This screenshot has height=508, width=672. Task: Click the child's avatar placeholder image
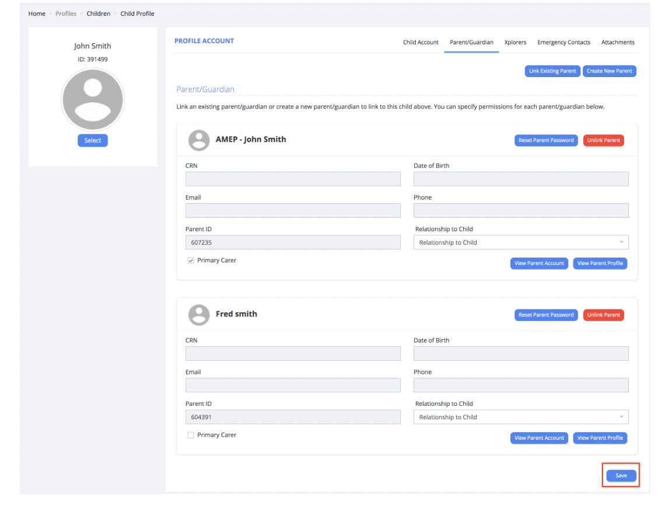(x=92, y=99)
